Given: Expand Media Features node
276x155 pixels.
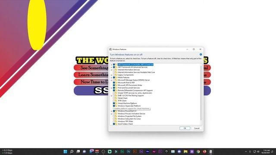Looking at the screenshot, I should (x=111, y=77).
